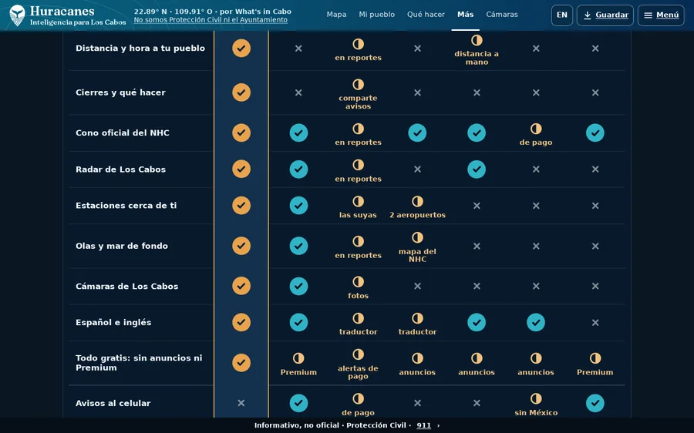The image size is (694, 433).
Task: Click the arrow next to 911
Action: click(439, 425)
